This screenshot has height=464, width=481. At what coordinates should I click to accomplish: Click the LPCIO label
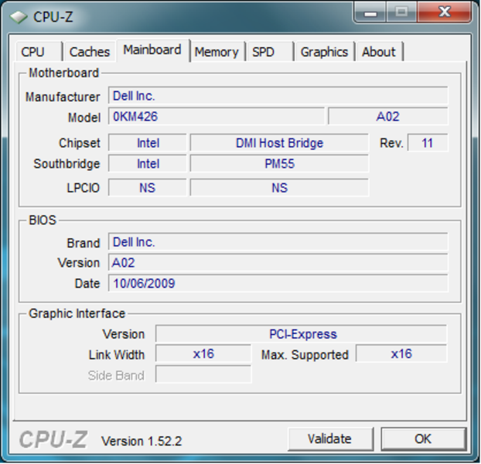84,188
